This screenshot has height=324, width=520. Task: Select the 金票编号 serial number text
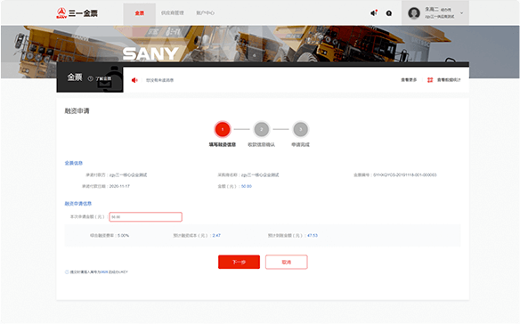pos(405,174)
